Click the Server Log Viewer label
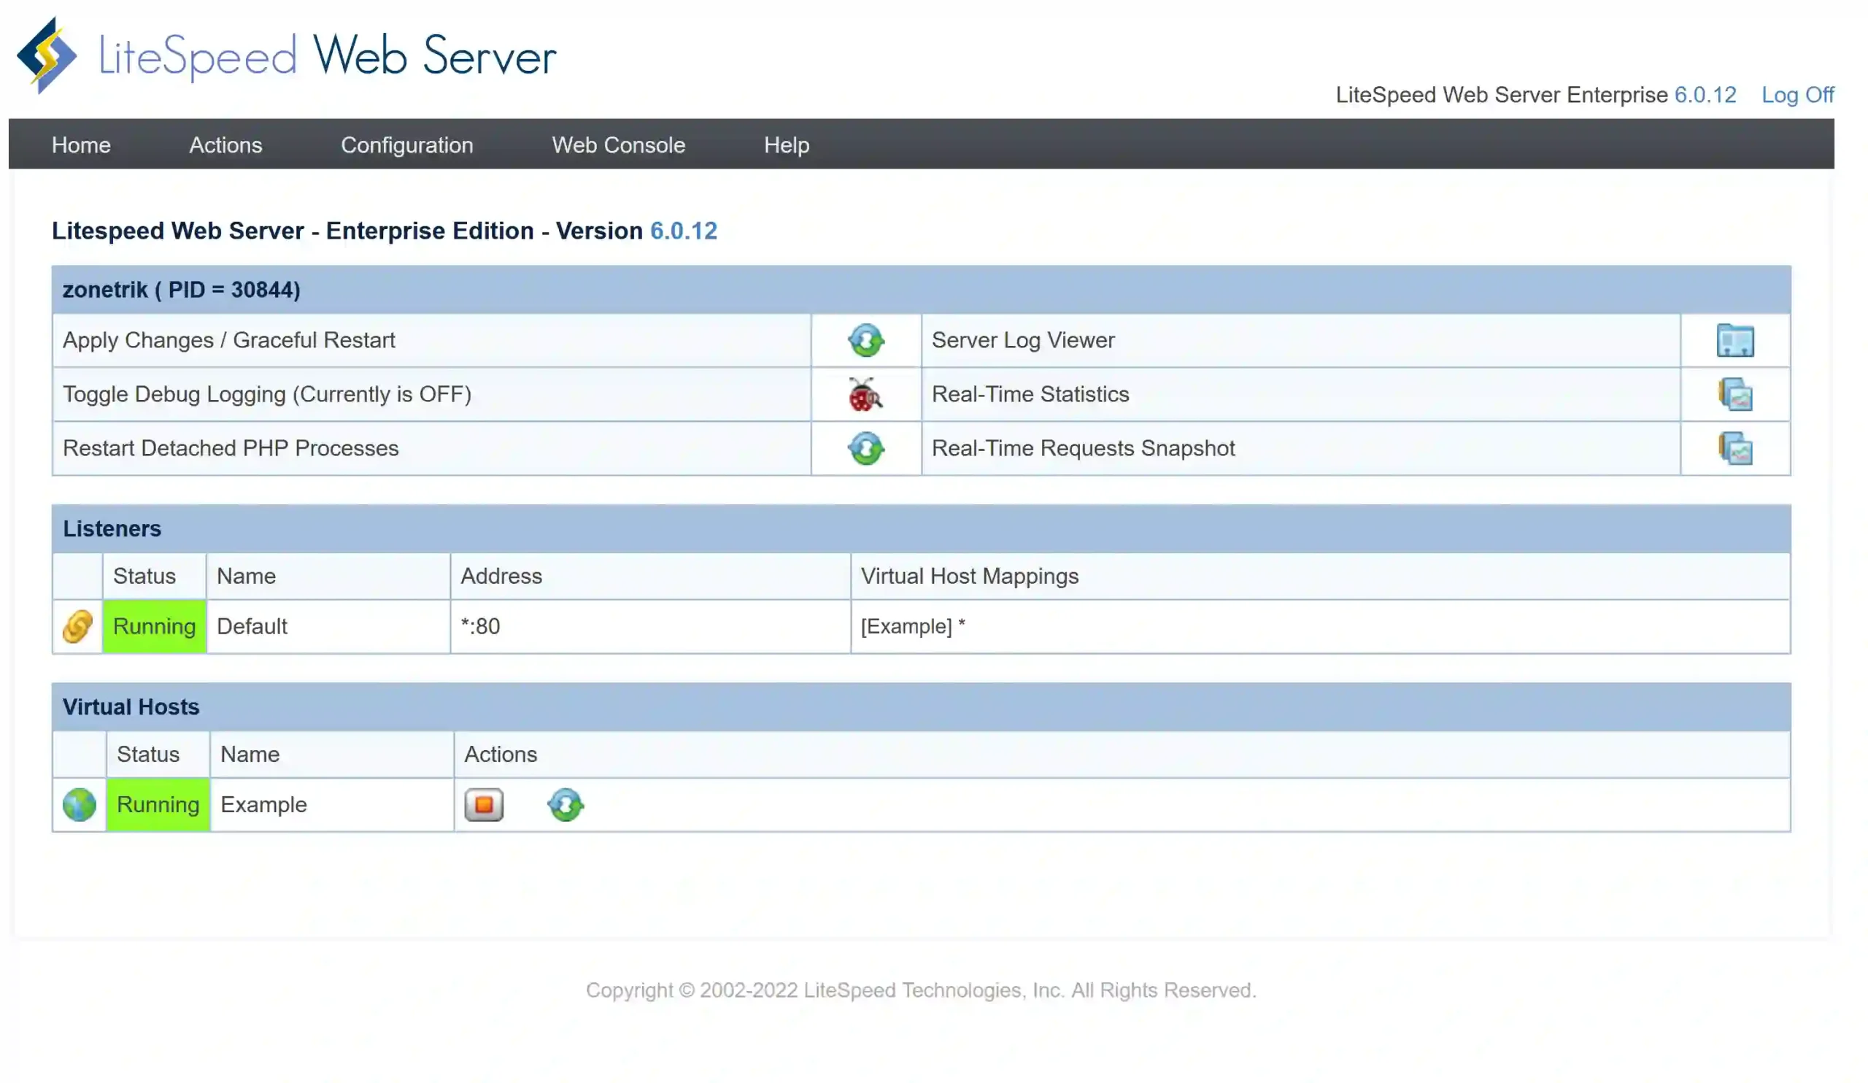This screenshot has width=1868, height=1083. [1023, 340]
